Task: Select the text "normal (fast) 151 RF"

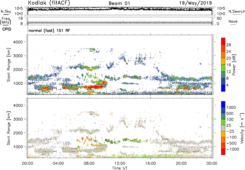Action: coord(49,30)
